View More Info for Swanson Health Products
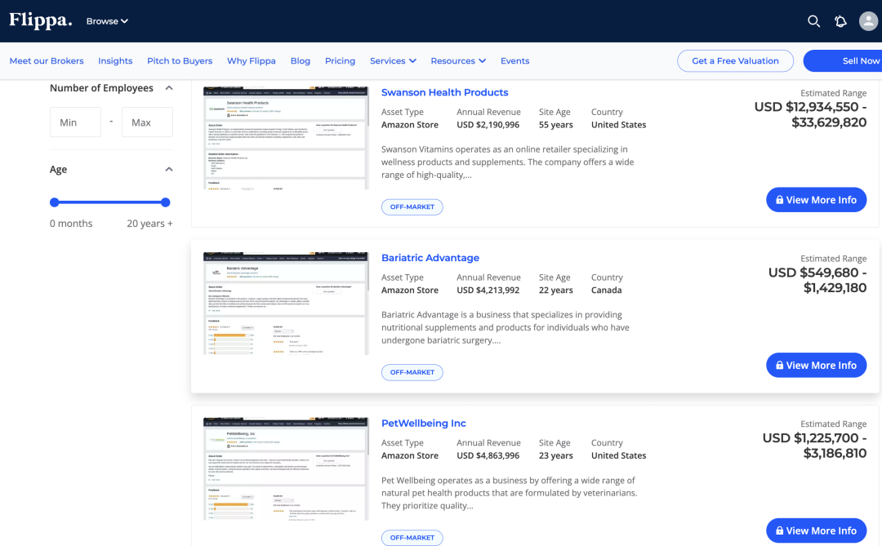This screenshot has width=882, height=546. pos(816,200)
